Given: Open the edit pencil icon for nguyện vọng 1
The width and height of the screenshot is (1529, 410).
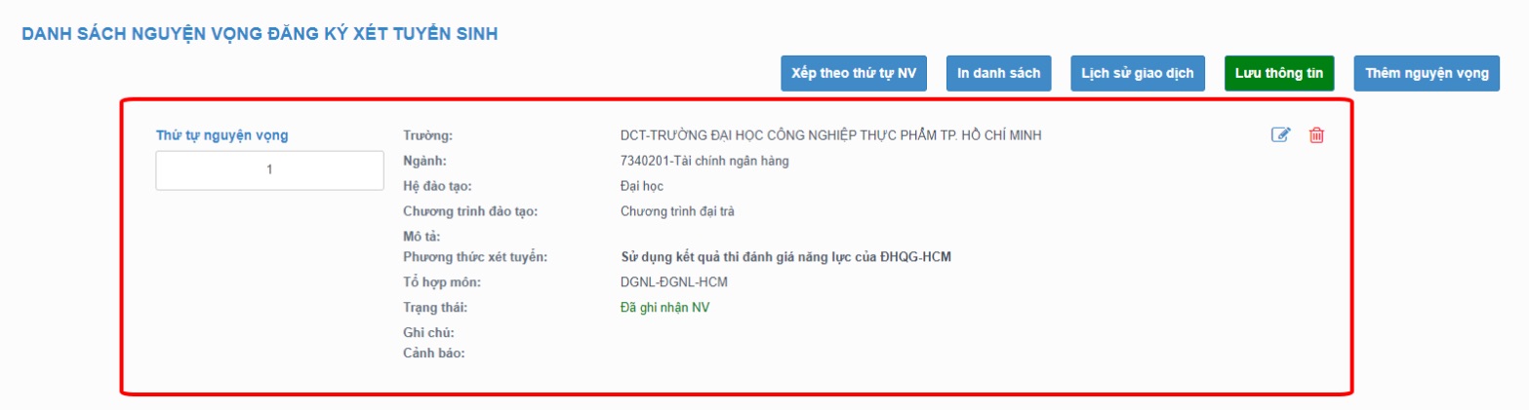Looking at the screenshot, I should 1280,135.
